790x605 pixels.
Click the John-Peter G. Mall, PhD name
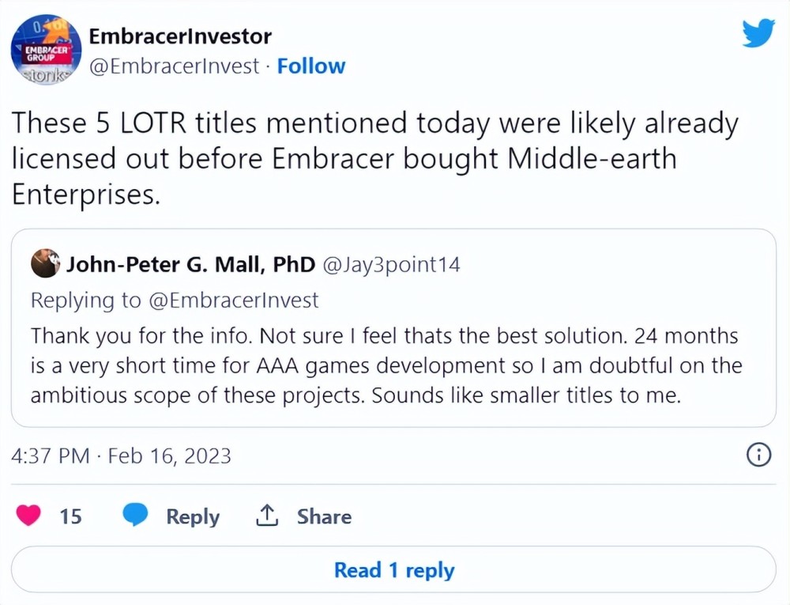pyautogui.click(x=191, y=264)
